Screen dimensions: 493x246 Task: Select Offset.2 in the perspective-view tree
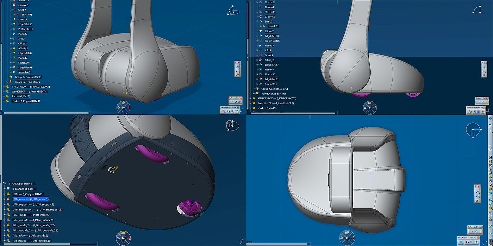pos(23,44)
